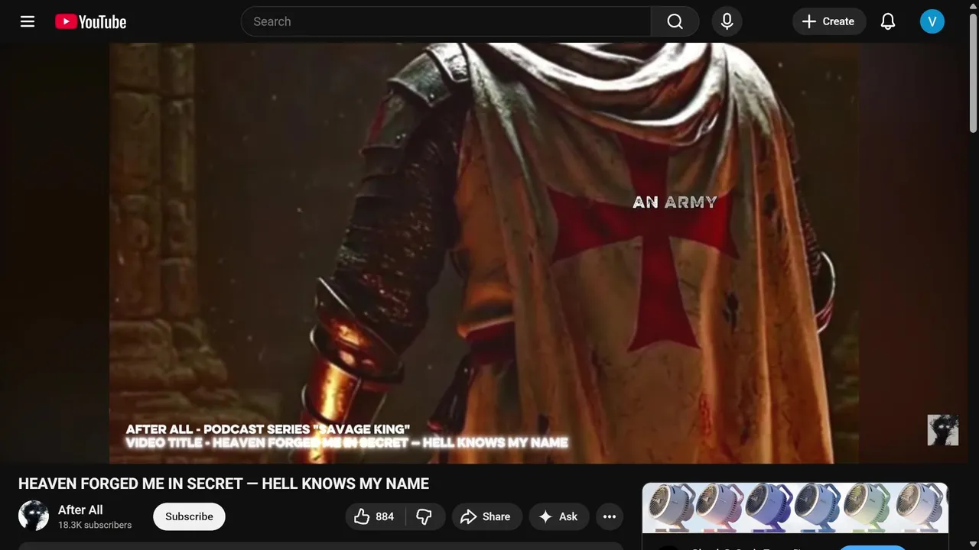Click the video title heading text
The width and height of the screenshot is (979, 550).
tap(223, 484)
